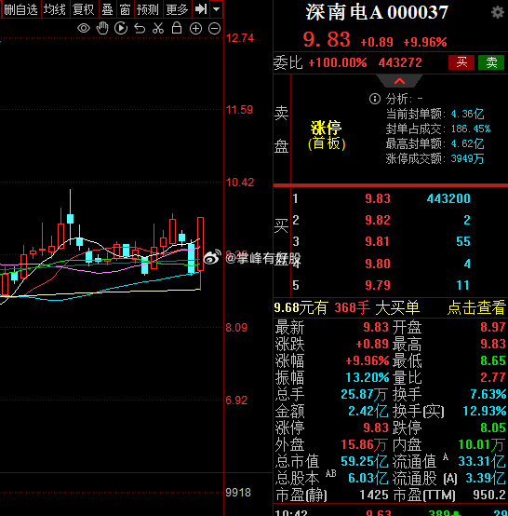This screenshot has width=508, height=516.
Task: Collapse the sell panel with red chevron
Action: pyautogui.click(x=399, y=81)
